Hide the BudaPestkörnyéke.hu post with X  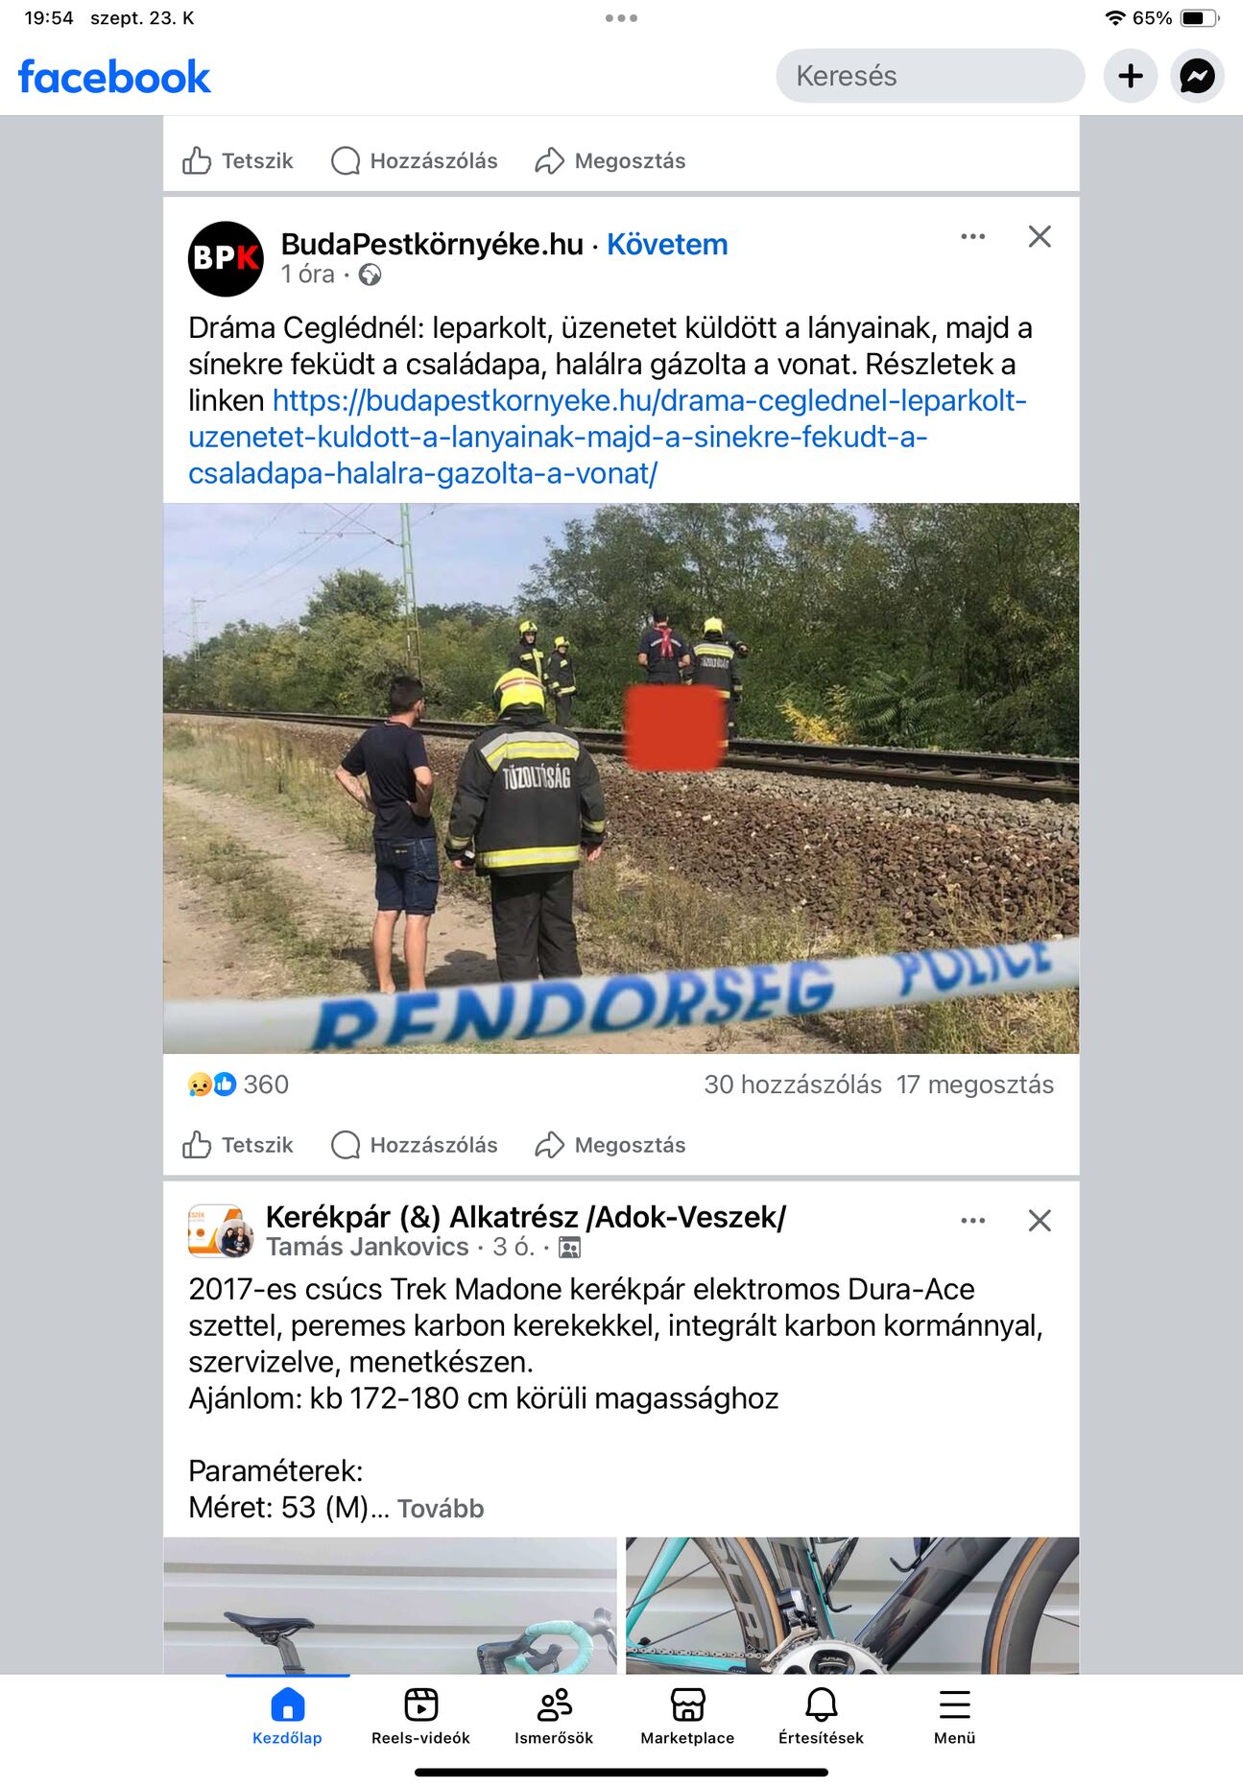(x=1040, y=237)
